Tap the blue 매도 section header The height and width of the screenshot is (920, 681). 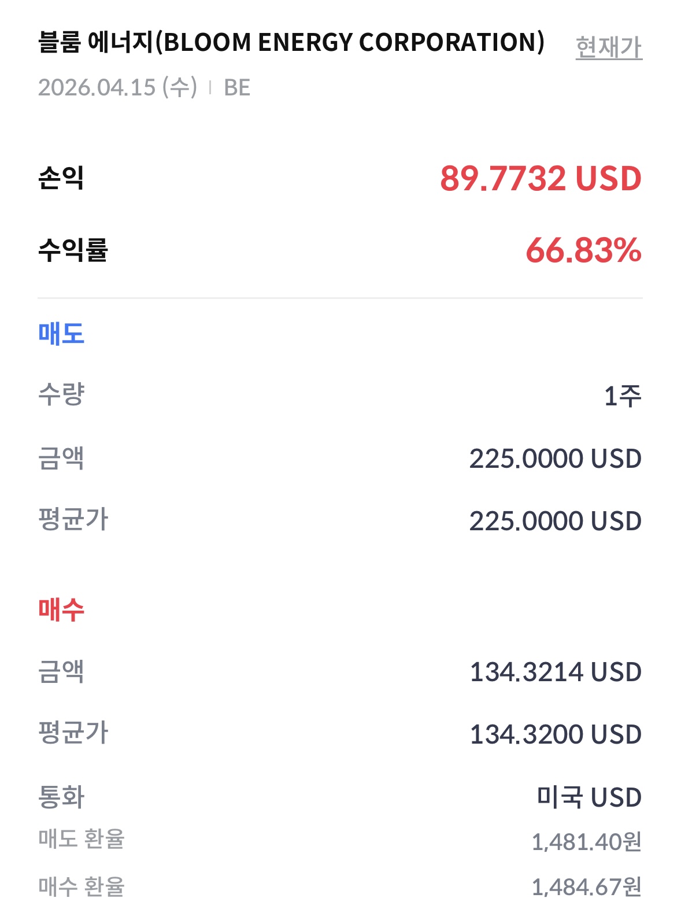click(x=61, y=334)
